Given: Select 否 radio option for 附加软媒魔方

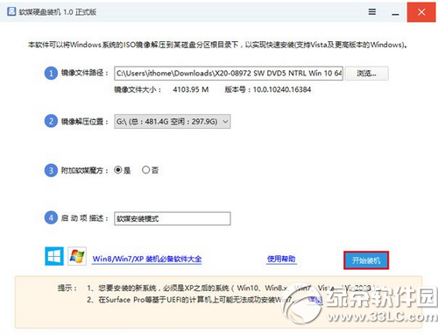Looking at the screenshot, I should point(145,170).
